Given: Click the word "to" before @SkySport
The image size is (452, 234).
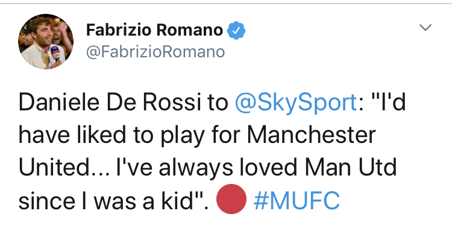Looking at the screenshot, I should point(218,103).
